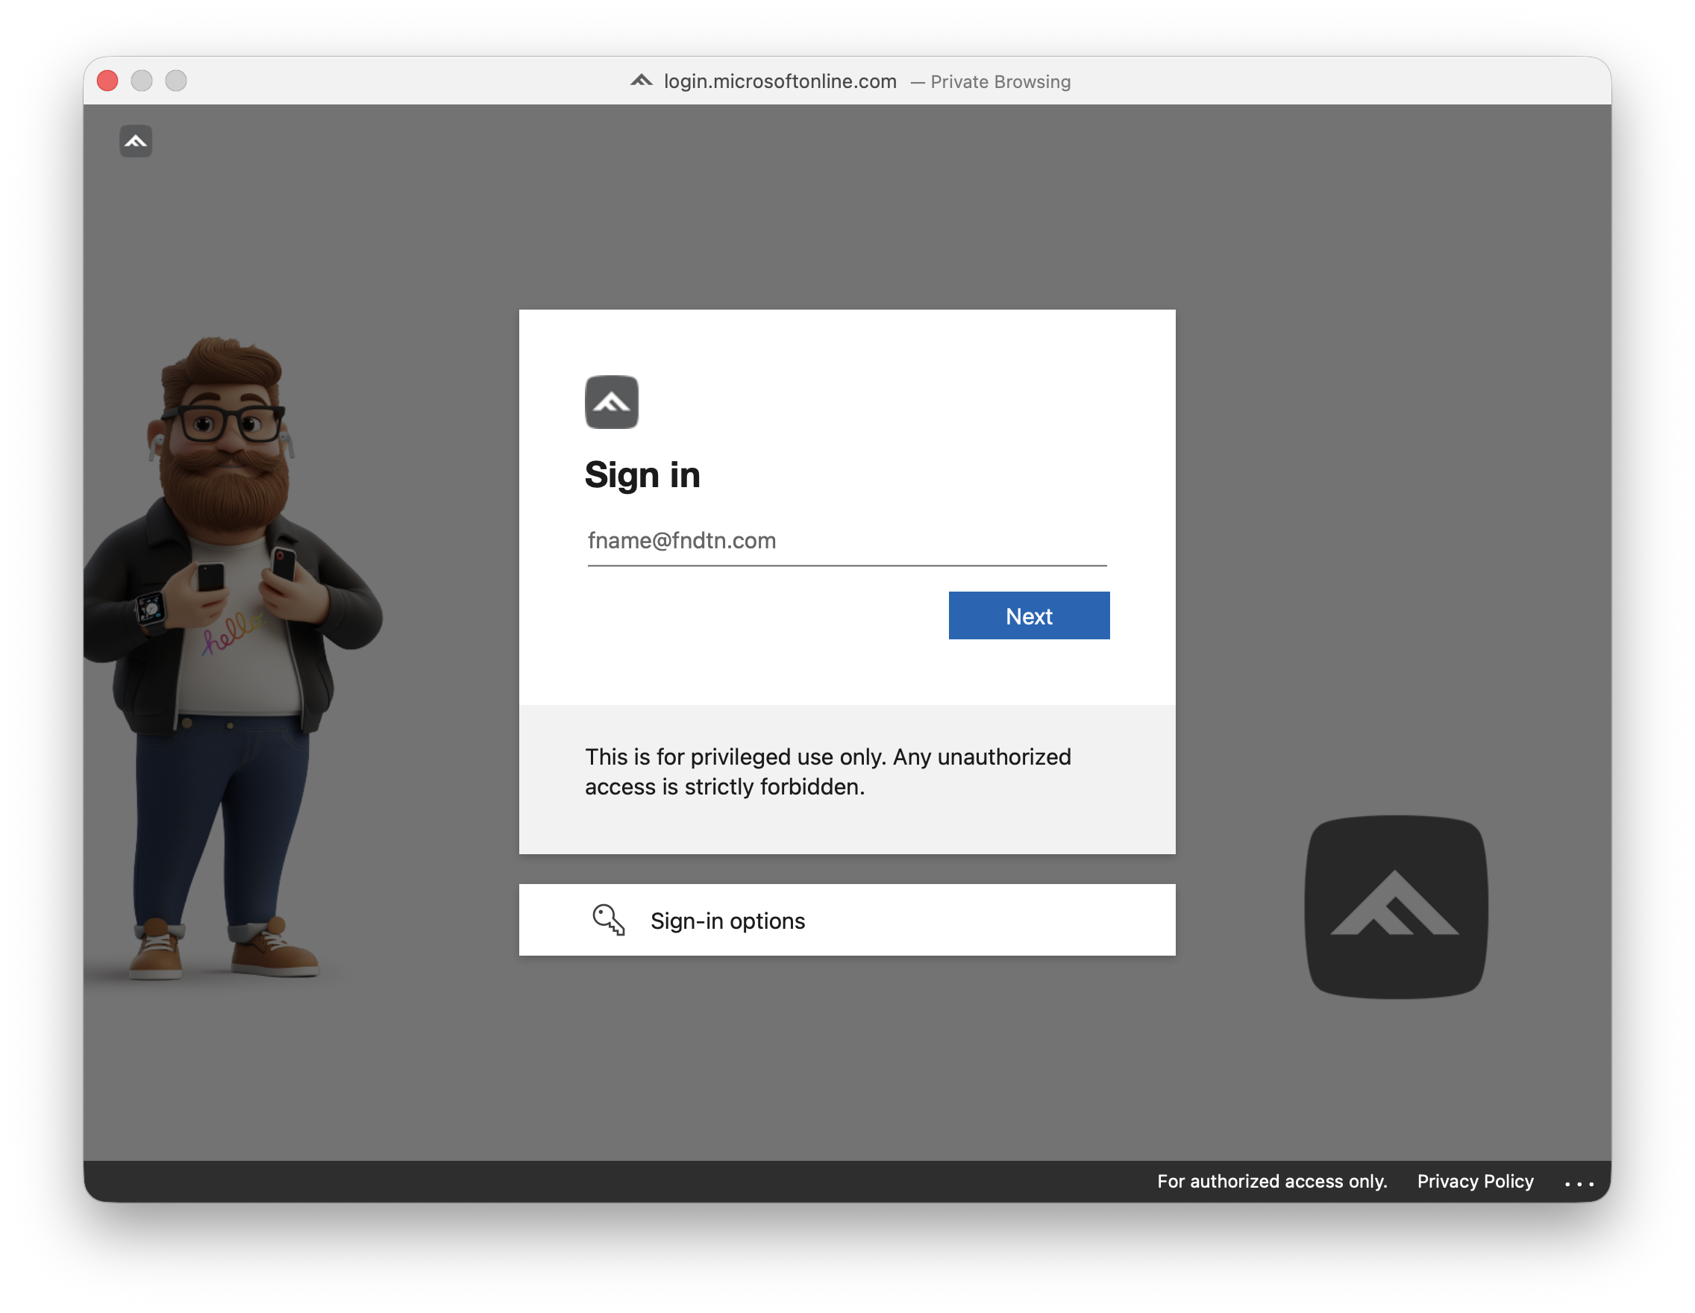Viewport: 1695px width, 1313px height.
Task: Open Sign-in options
Action: (x=846, y=920)
